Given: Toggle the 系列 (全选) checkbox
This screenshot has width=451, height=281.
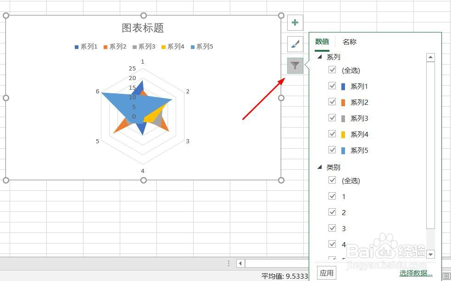Looking at the screenshot, I should [x=332, y=70].
